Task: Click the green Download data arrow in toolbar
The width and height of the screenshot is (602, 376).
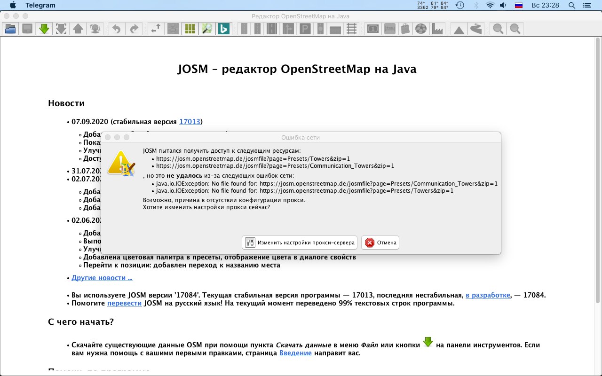Action: pyautogui.click(x=44, y=29)
